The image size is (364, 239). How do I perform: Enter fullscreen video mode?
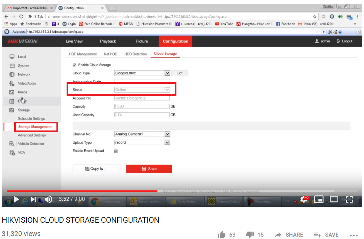click(x=349, y=199)
